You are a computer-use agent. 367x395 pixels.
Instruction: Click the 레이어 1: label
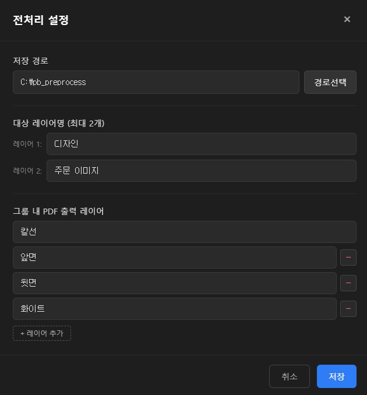pyautogui.click(x=27, y=144)
